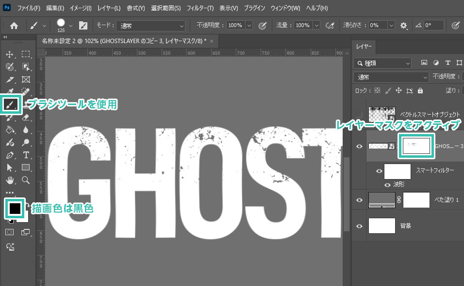Viewport: 464px width, 286px height.
Task: Toggle スマートフィルター visibility
Action: coord(379,171)
